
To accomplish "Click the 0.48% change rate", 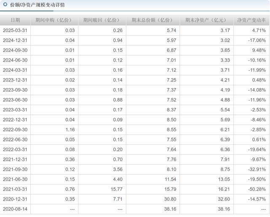I will (259, 80).
